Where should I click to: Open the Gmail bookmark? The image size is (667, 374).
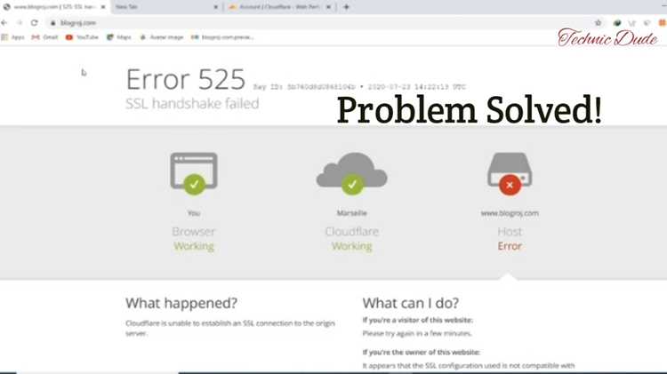(44, 37)
